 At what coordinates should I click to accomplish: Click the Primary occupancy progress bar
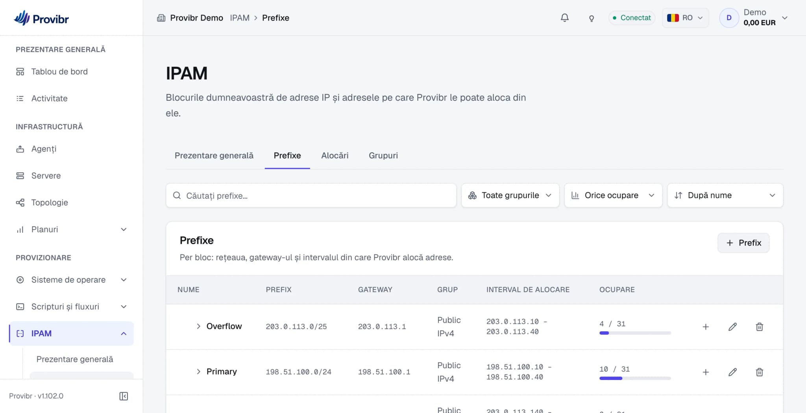click(635, 378)
